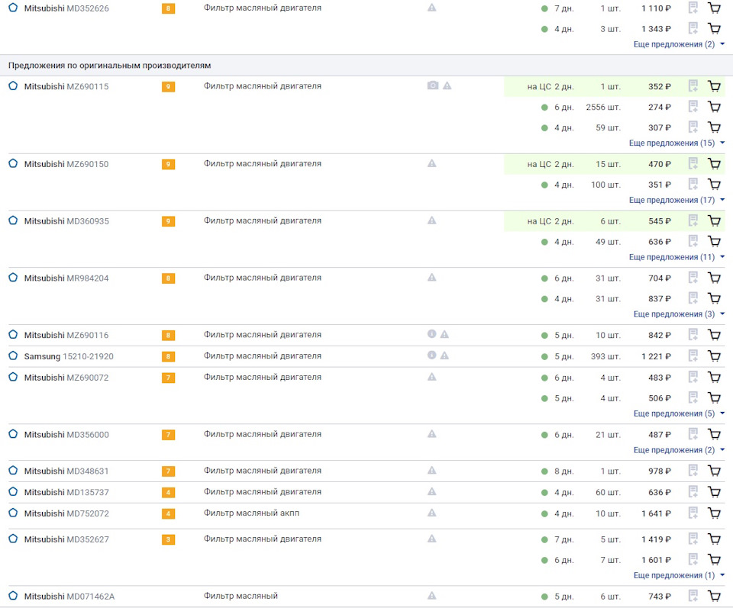Click the warning triangle next to the MZ690115 camera icon

tap(447, 85)
